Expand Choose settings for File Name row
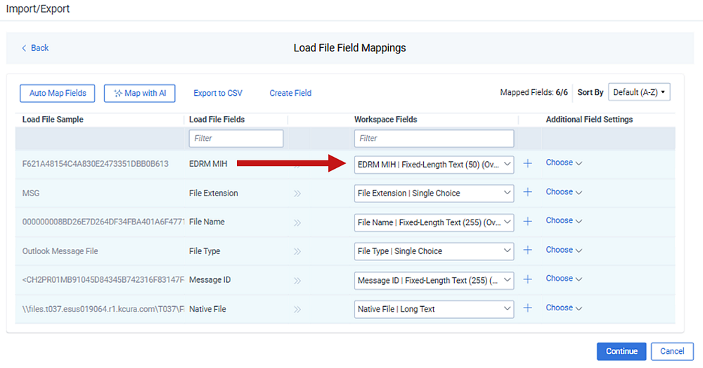Screen dimensions: 703x368 point(564,220)
